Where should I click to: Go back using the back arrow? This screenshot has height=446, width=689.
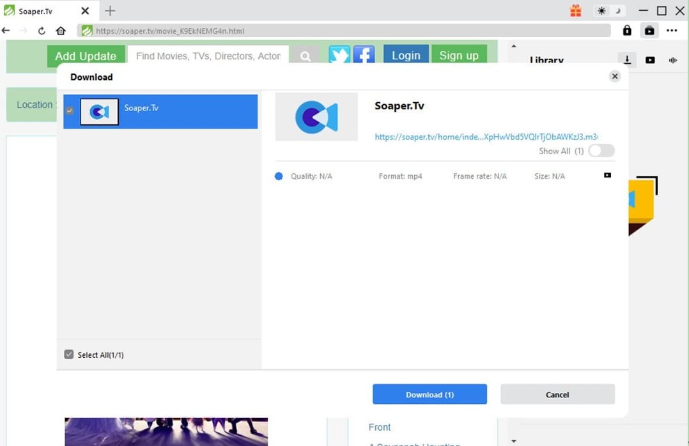(6, 31)
